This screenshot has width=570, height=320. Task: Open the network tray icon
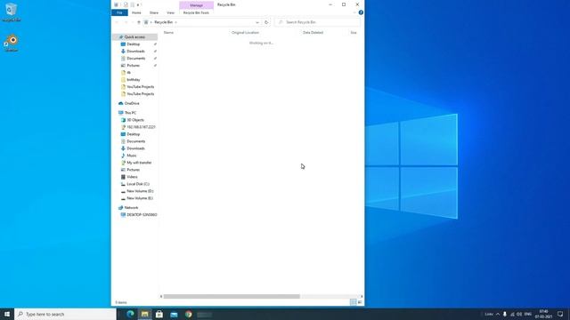512,314
